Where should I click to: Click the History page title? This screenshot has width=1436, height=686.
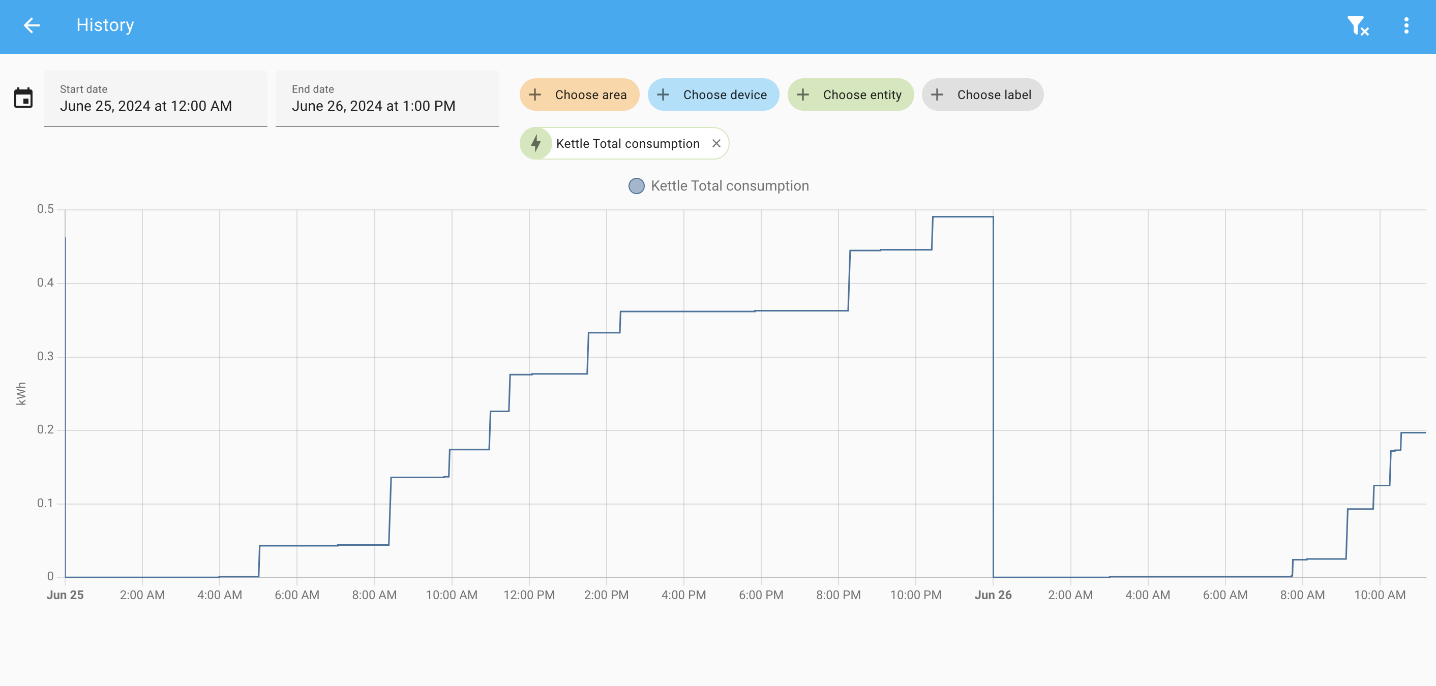click(x=105, y=25)
